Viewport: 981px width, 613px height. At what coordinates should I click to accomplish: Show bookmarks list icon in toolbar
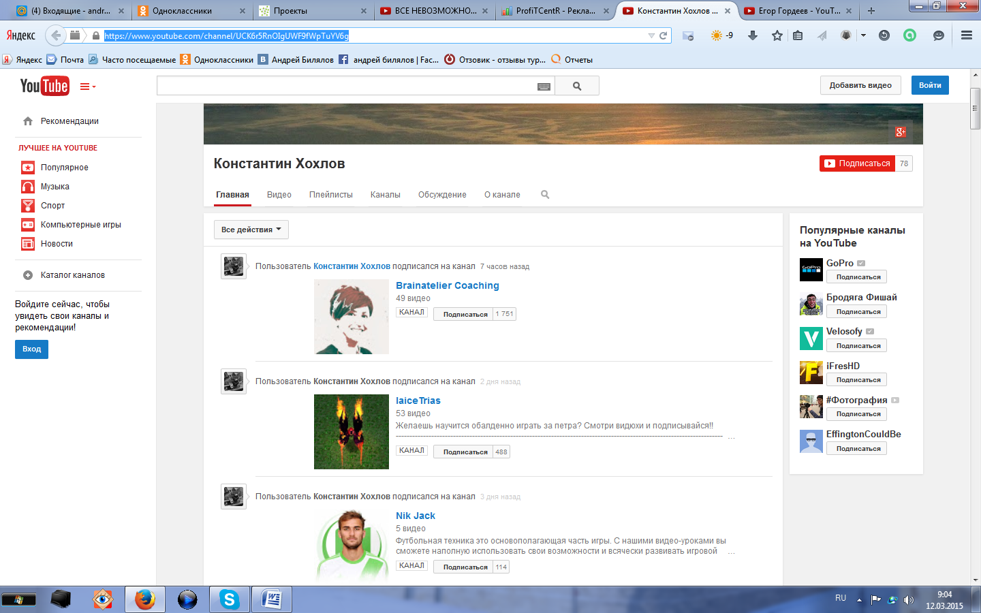(798, 35)
